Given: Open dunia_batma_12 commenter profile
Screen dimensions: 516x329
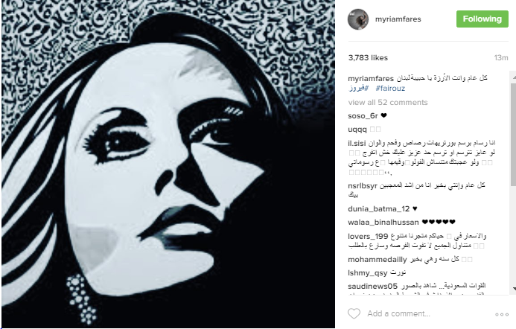Looking at the screenshot, I should [379, 209].
